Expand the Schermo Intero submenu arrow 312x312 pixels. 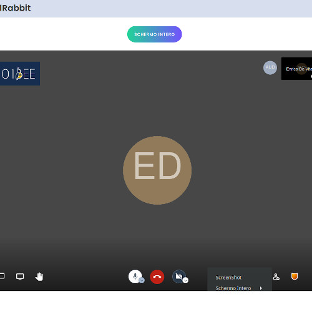[x=261, y=288]
